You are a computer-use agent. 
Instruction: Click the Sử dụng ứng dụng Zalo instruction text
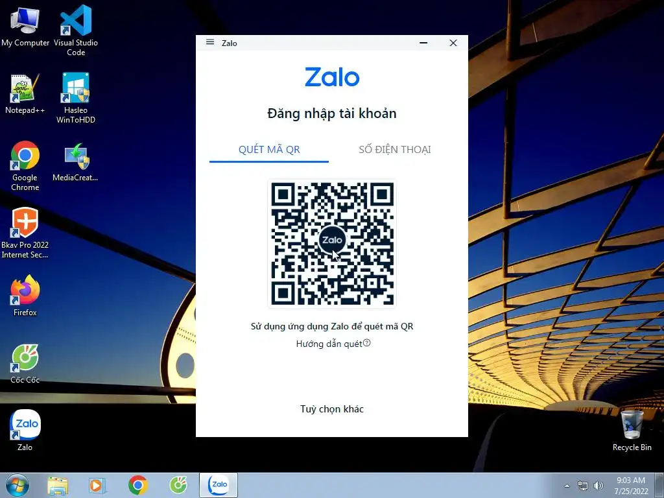click(x=332, y=327)
